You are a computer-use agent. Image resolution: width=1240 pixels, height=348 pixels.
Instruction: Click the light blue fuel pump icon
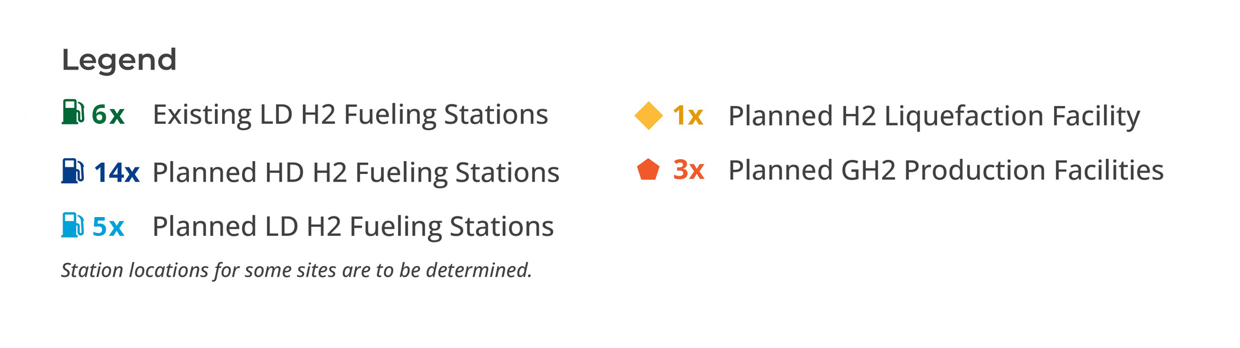pyautogui.click(x=73, y=225)
